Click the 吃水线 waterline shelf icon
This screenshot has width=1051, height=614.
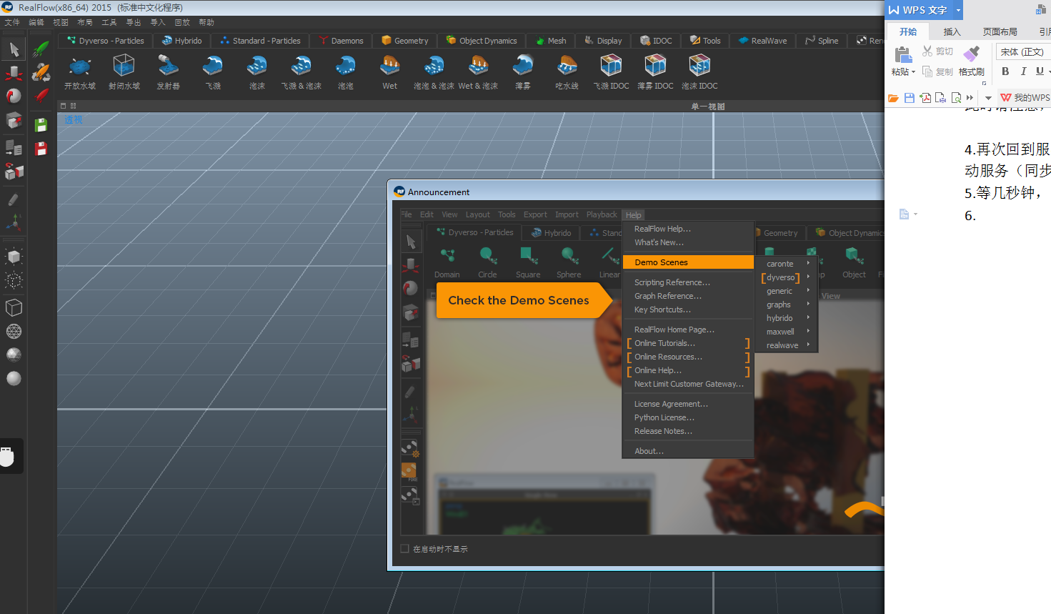point(567,71)
